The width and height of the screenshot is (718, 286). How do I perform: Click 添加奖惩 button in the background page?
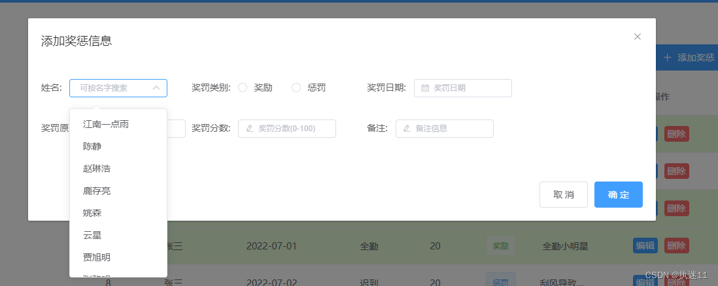coord(687,57)
